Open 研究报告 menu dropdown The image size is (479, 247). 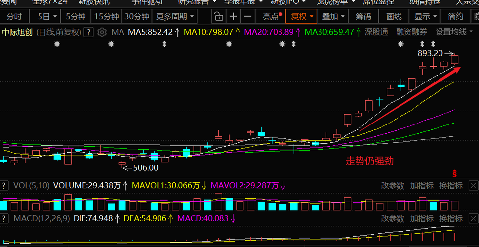tap(197, 2)
